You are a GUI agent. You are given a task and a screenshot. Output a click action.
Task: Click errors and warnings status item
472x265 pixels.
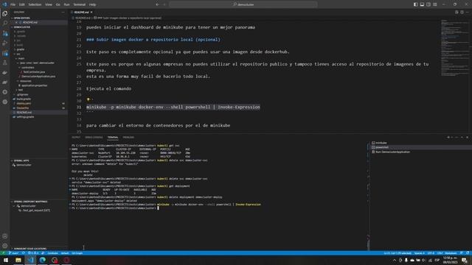[34, 253]
